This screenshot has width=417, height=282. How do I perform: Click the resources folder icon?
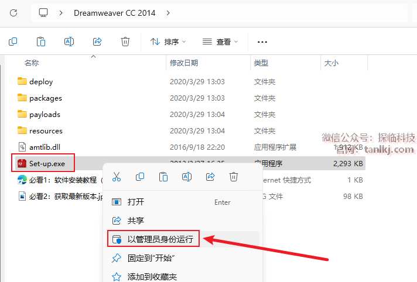click(x=22, y=130)
